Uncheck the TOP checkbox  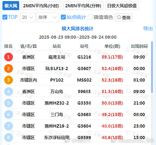(5, 17)
